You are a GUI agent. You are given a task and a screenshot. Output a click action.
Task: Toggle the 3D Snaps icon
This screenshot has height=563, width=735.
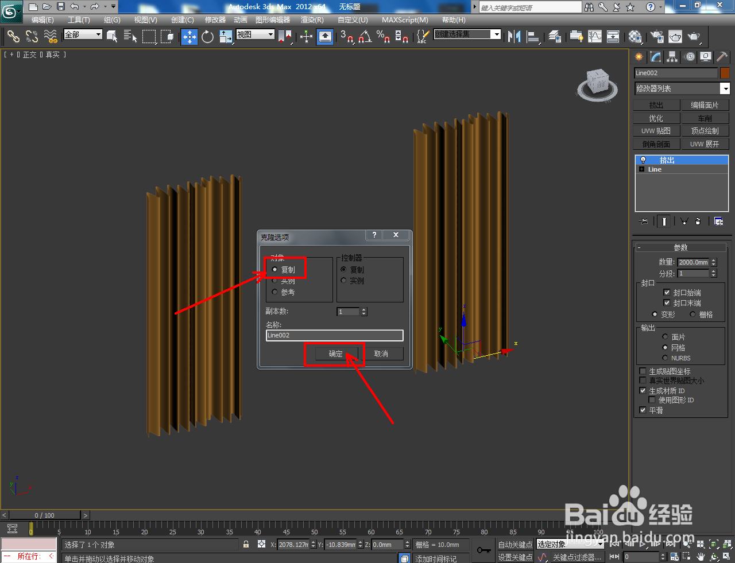tap(346, 36)
